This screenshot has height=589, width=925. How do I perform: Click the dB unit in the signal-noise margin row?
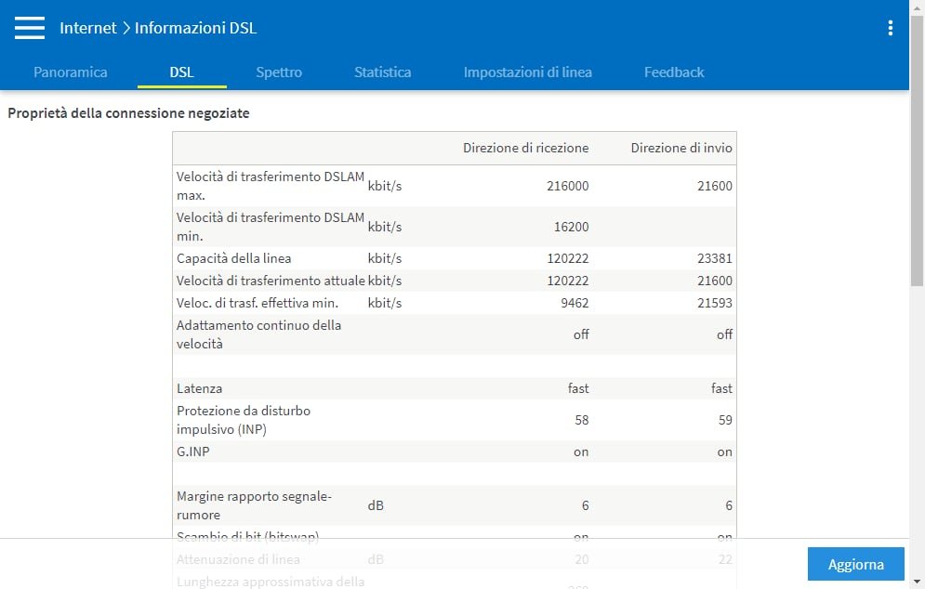pyautogui.click(x=376, y=505)
